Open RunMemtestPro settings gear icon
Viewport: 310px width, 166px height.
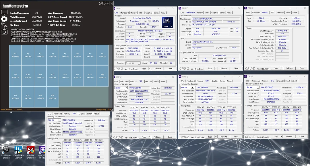coord(4,19)
